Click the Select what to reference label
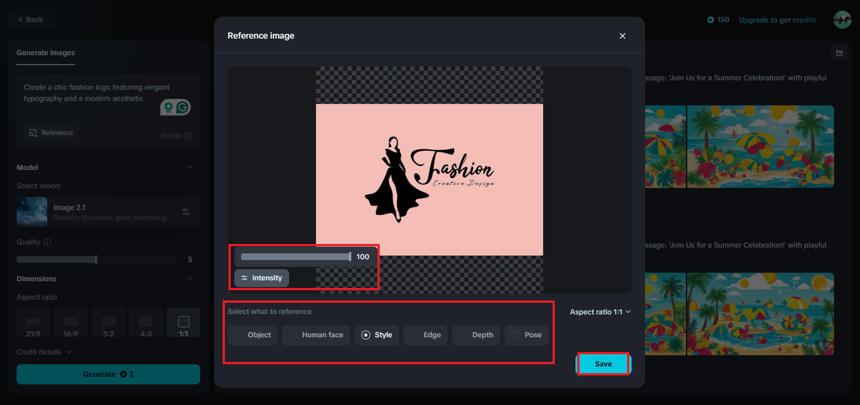The height and width of the screenshot is (405, 860). click(x=269, y=312)
